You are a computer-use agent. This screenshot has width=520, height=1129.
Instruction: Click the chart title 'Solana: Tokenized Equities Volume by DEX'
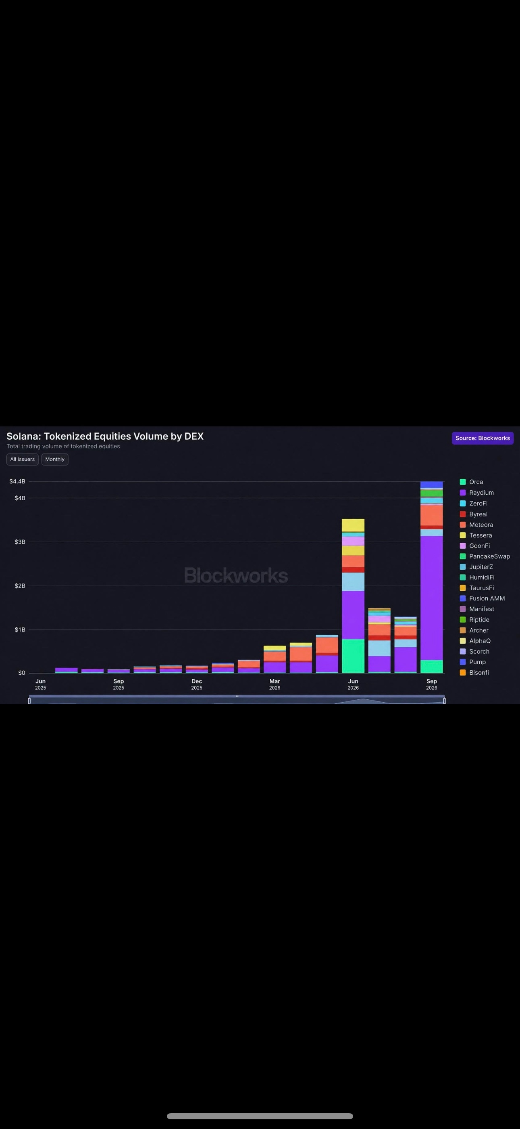coord(105,436)
